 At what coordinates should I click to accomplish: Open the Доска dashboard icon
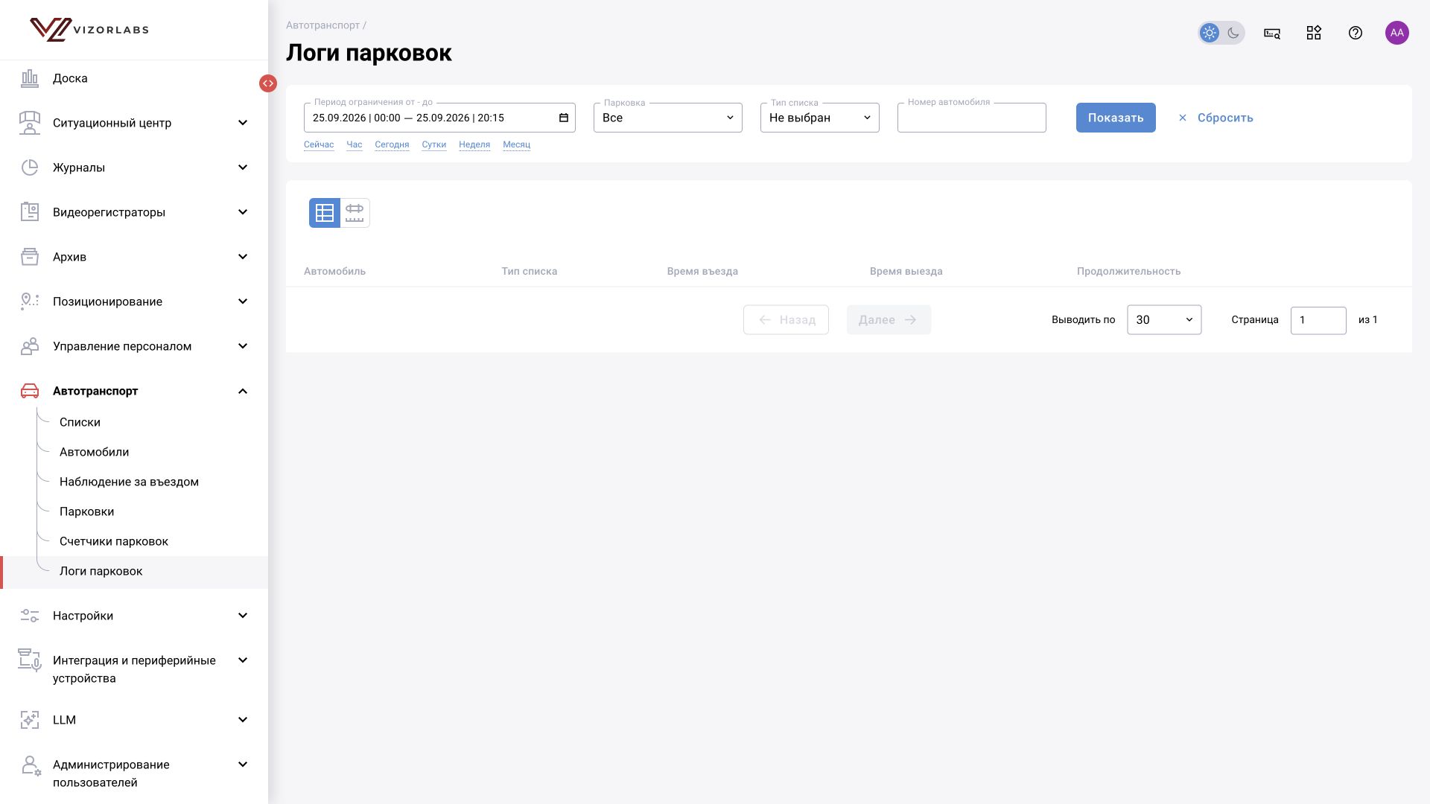click(x=30, y=78)
